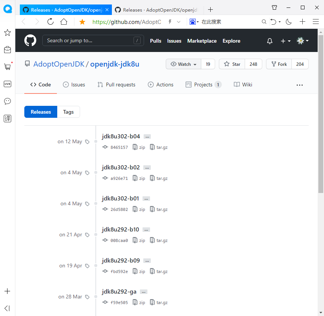Click the undo close tab icon
This screenshot has height=316, width=324.
[273, 22]
